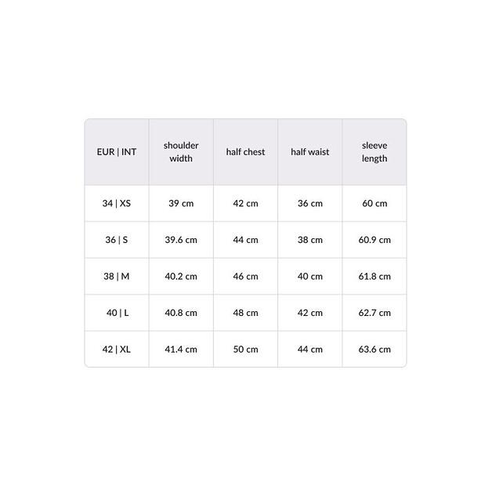Select the 62.7 cm sleeve length cell

374,313
